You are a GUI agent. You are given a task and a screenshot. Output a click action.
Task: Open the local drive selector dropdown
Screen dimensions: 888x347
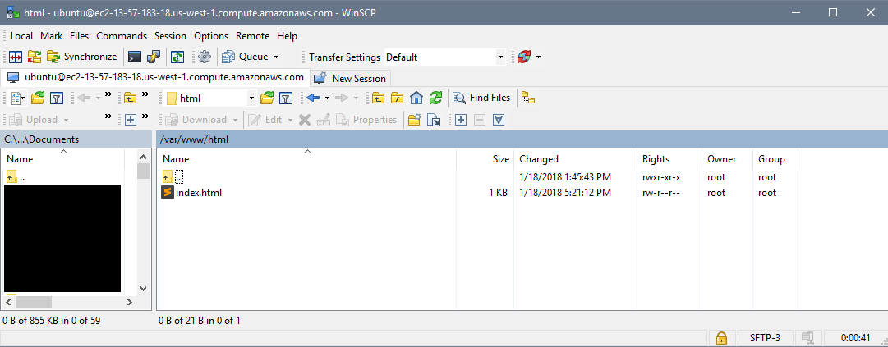(17, 98)
